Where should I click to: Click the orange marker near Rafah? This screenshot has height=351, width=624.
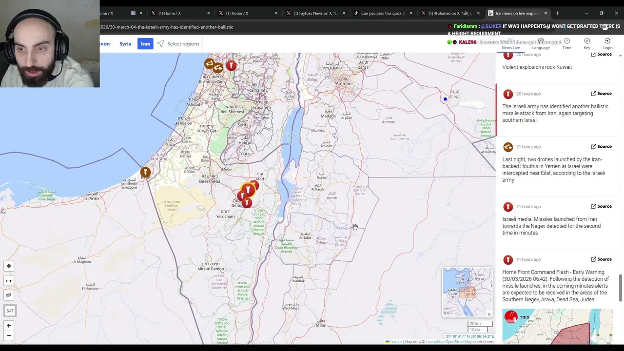(x=145, y=172)
